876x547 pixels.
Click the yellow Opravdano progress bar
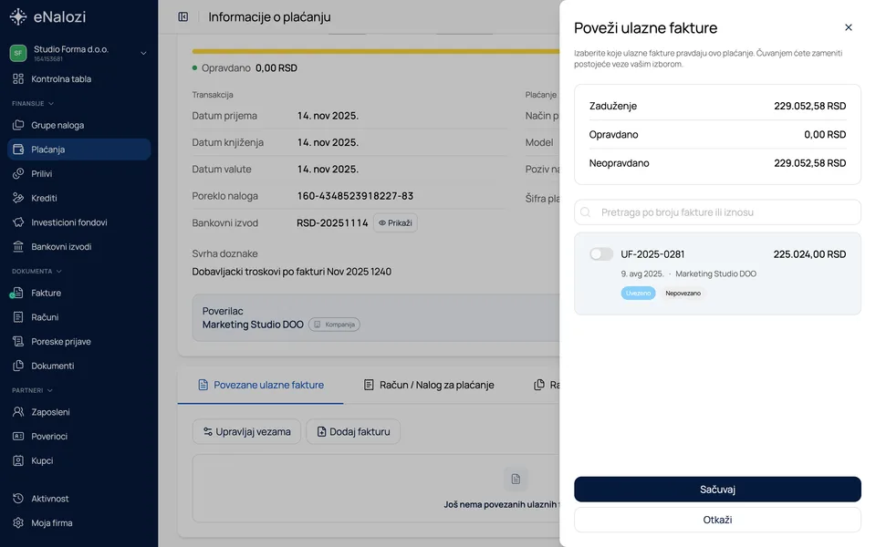coord(376,51)
